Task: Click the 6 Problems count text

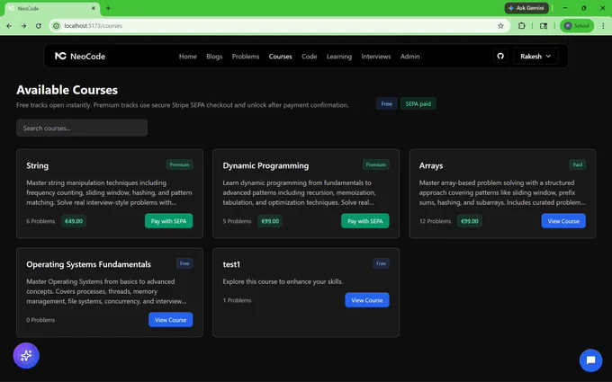Action: pos(40,221)
